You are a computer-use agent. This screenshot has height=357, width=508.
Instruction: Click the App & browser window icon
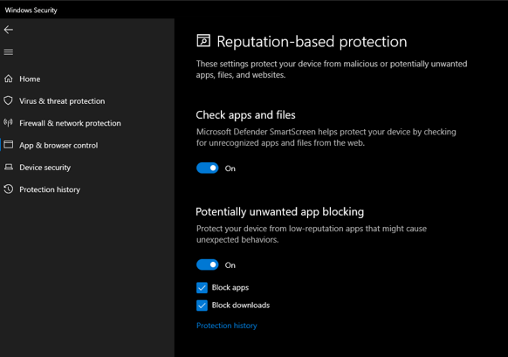point(9,145)
